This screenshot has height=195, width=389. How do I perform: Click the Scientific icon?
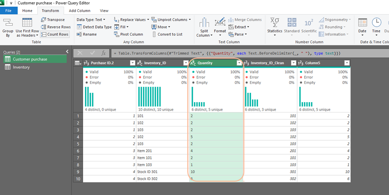click(309, 23)
